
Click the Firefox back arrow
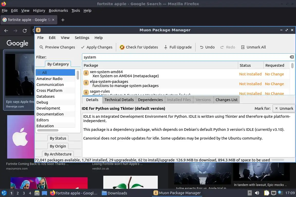[x=6, y=31]
